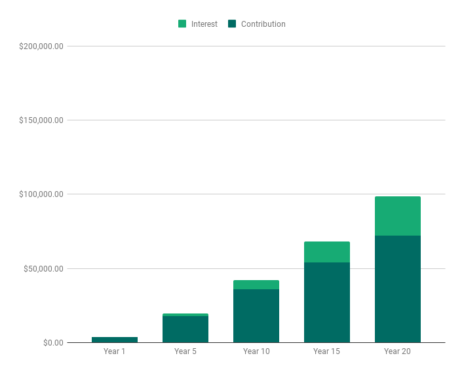The image size is (464, 375).
Task: Click the Year 5 axis label
Action: point(185,351)
